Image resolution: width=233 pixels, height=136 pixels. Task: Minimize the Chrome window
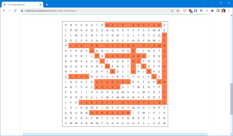(x=213, y=3)
